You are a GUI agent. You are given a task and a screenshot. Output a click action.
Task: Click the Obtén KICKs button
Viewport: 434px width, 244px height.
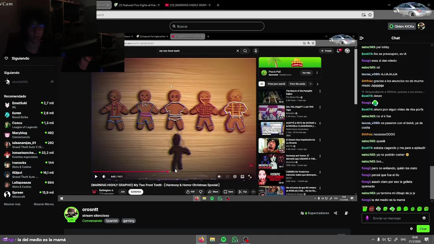click(x=402, y=26)
